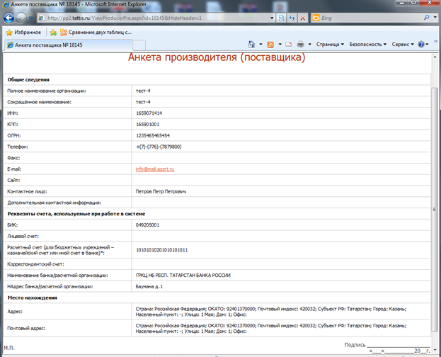Viewport: 441px width, 357px height.
Task: Click the red Stop loading icon
Action: coord(303,18)
